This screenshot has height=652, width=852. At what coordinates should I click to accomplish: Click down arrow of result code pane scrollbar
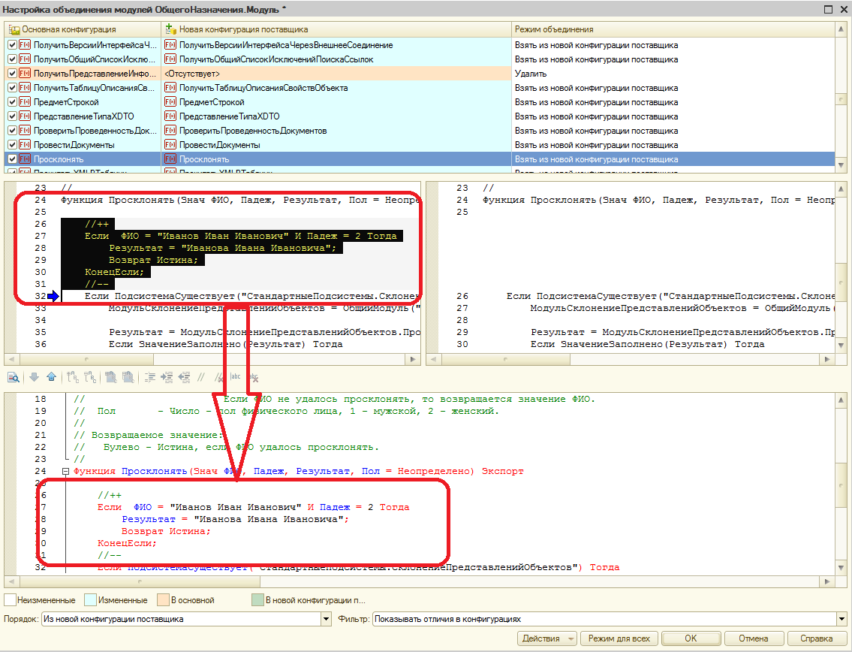[841, 568]
